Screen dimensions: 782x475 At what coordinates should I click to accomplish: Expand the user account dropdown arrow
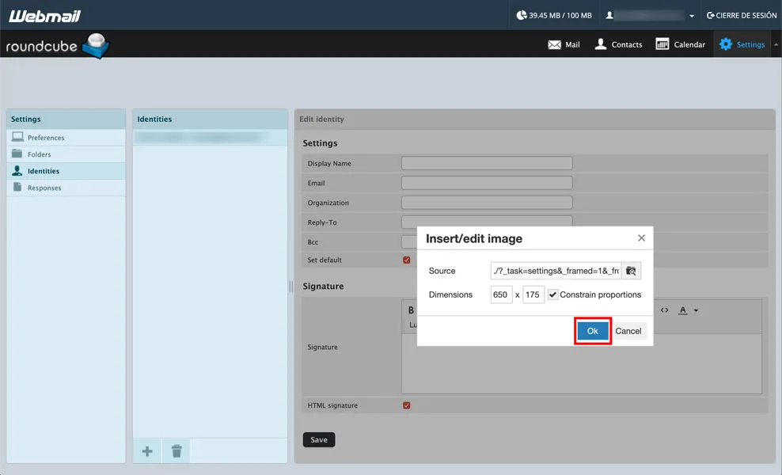pos(692,16)
